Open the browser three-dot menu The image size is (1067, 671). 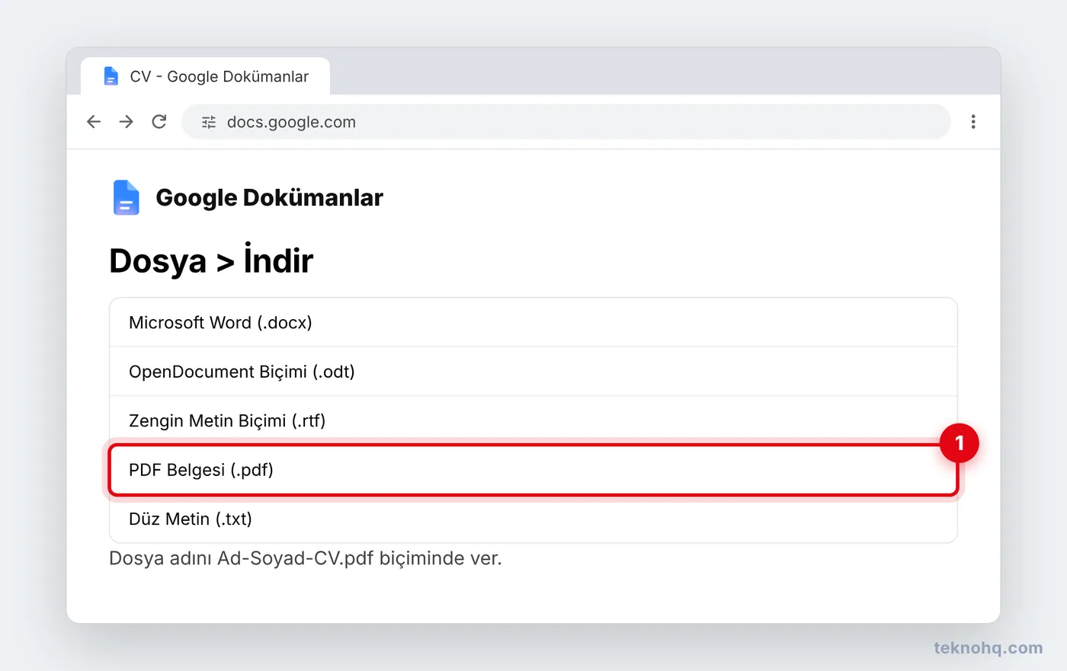tap(973, 122)
